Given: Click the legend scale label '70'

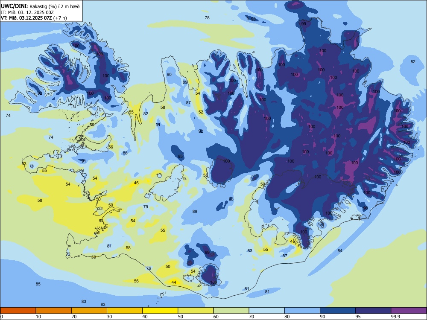Looking at the screenshot, I should pyautogui.click(x=252, y=317).
